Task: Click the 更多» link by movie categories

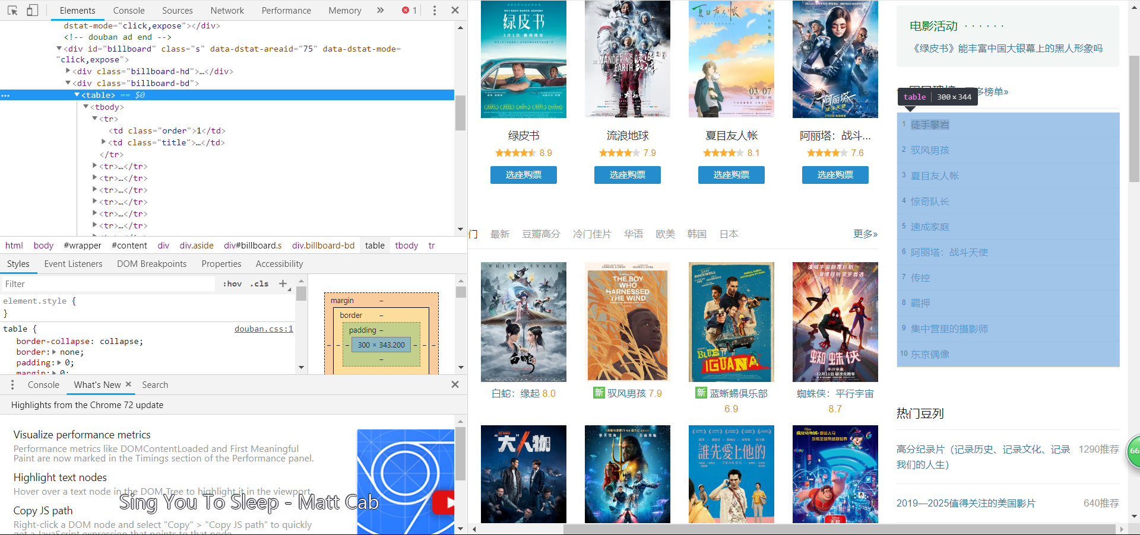Action: (x=865, y=234)
